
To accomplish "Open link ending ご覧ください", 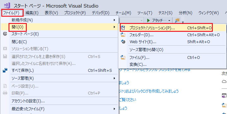I will (x=127, y=100).
